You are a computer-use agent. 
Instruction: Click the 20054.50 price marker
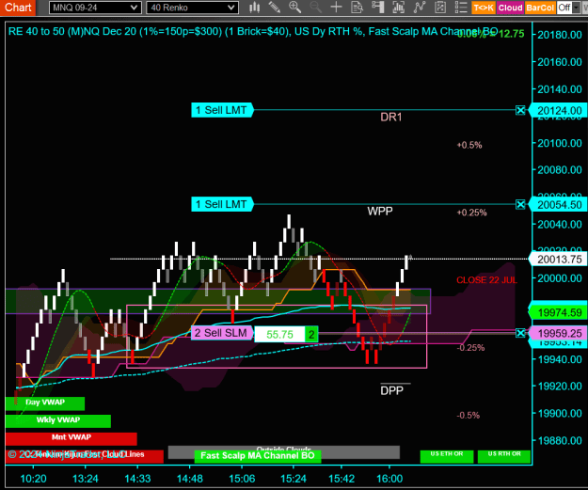coord(559,205)
